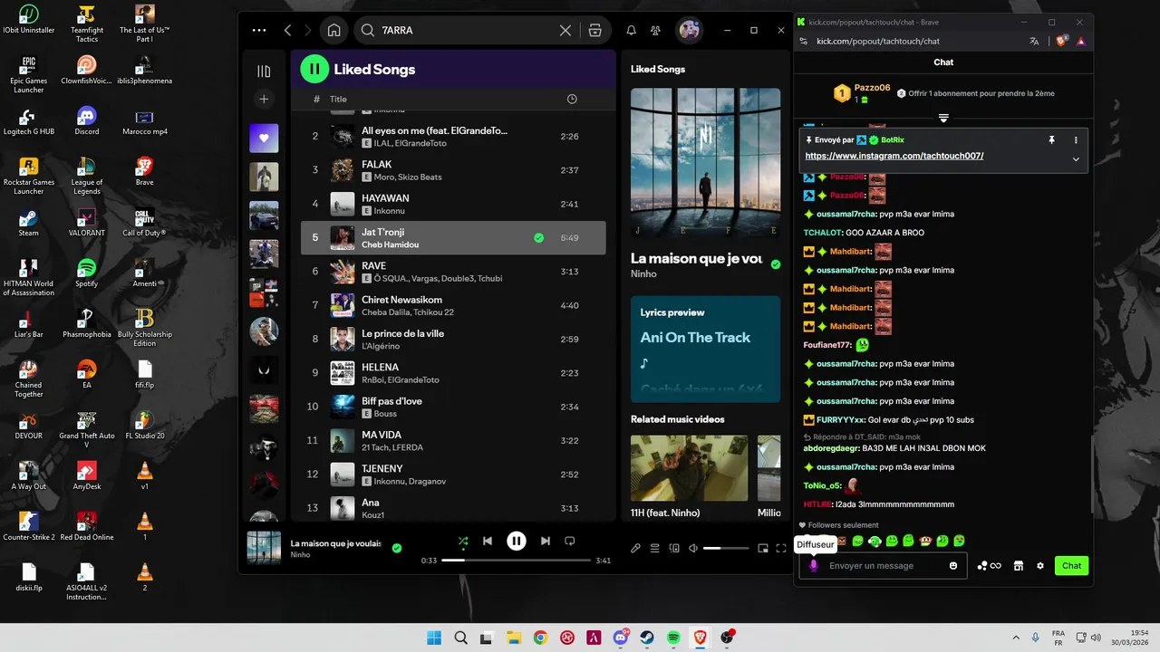Open Browse icon next to search bar
The image size is (1160, 652).
tap(594, 30)
